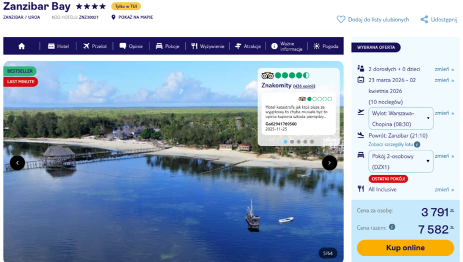The width and height of the screenshot is (463, 262).
Task: Click zmień next to All Inclusive
Action: pyautogui.click(x=443, y=189)
